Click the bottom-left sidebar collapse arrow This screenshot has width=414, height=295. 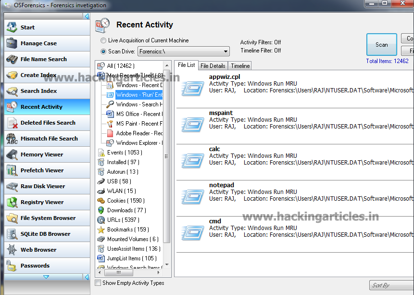tap(87, 277)
